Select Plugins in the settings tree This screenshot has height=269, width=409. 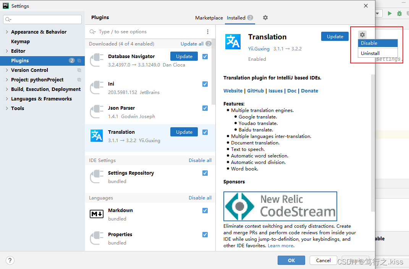[42, 60]
